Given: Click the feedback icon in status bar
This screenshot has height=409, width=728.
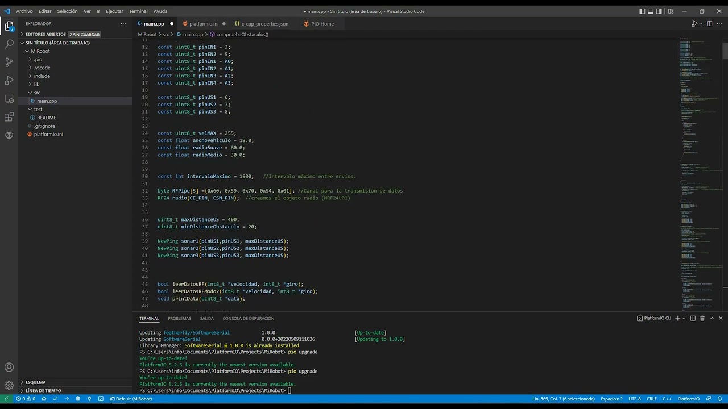Looking at the screenshot, I should [x=709, y=399].
